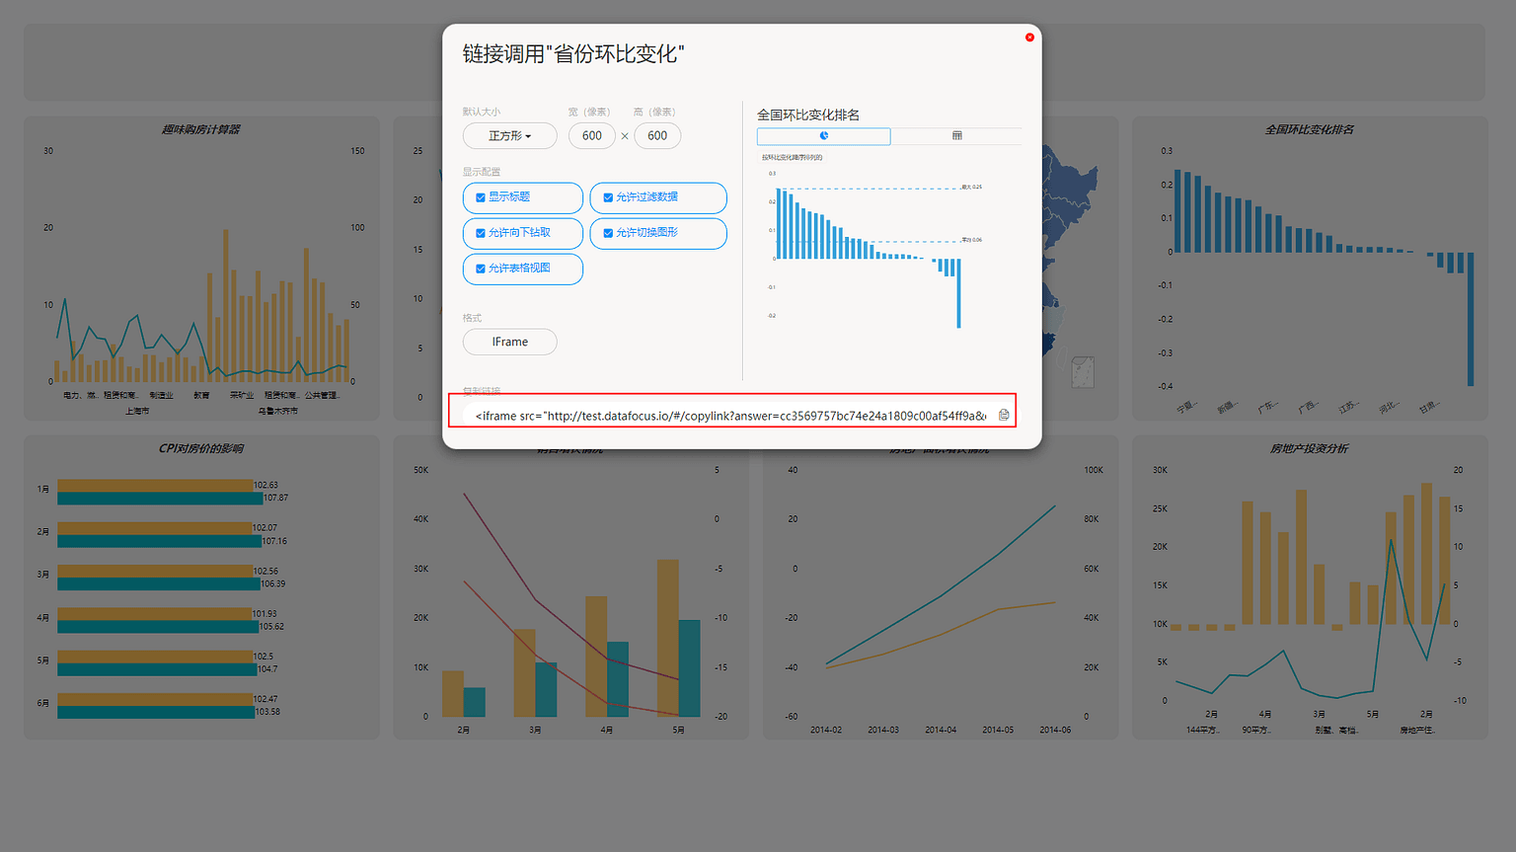Click the 按环比变化降序排列的 label in preview

792,157
